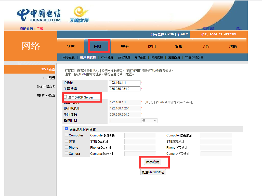Click the IP地址 input field

[x=124, y=83]
